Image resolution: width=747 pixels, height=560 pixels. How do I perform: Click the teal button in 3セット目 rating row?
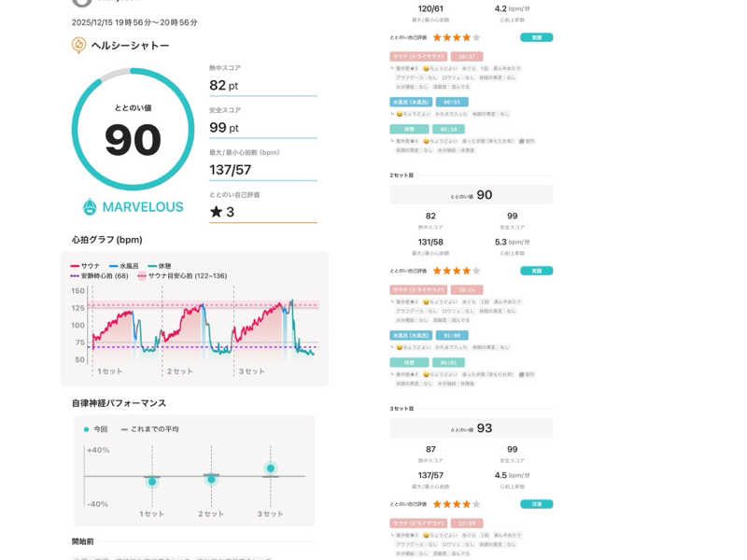pos(536,504)
